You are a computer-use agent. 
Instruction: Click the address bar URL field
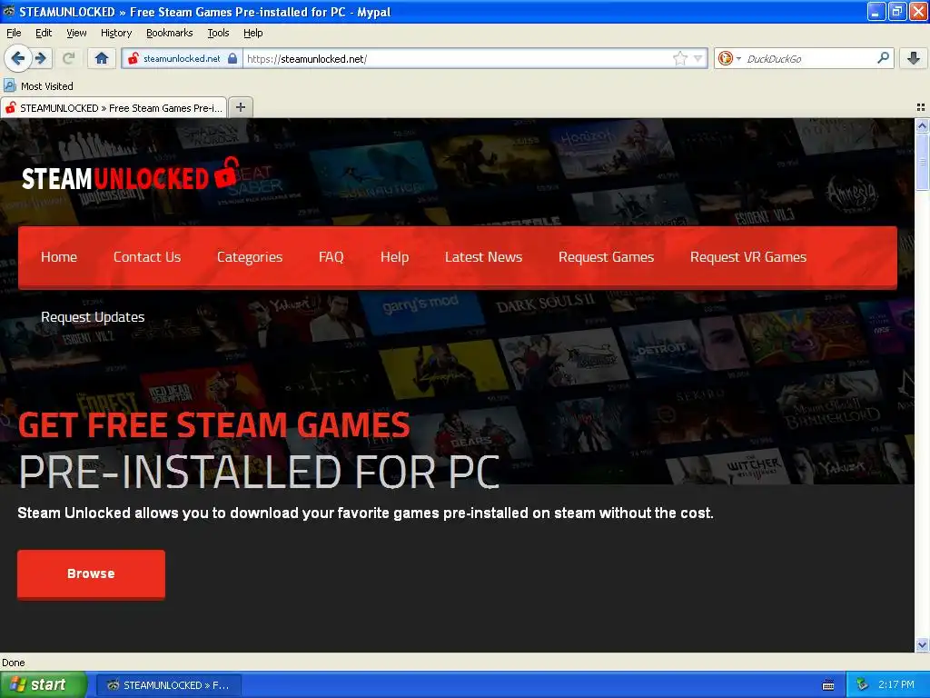457,59
